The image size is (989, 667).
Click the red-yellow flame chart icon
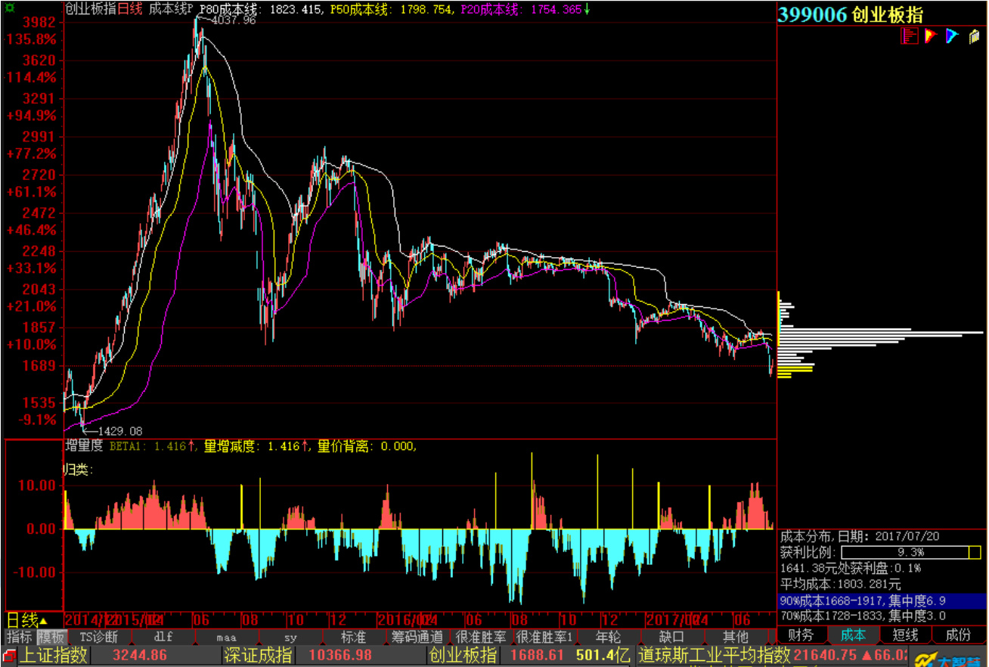(x=931, y=36)
